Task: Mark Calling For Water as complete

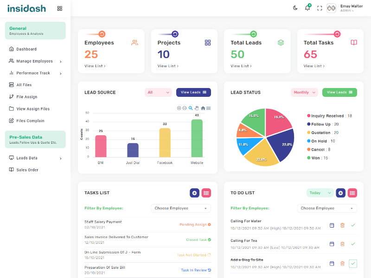Action: pyautogui.click(x=353, y=225)
